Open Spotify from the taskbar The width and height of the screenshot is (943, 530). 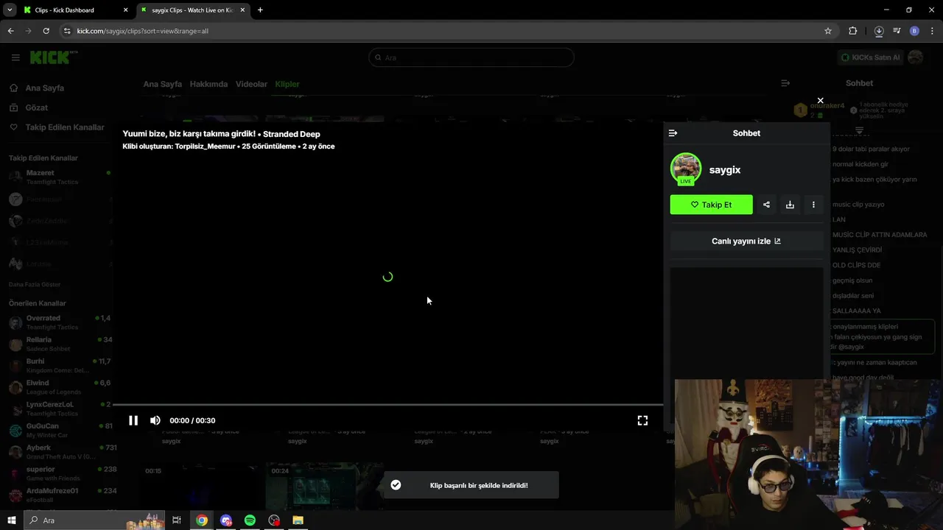click(250, 520)
